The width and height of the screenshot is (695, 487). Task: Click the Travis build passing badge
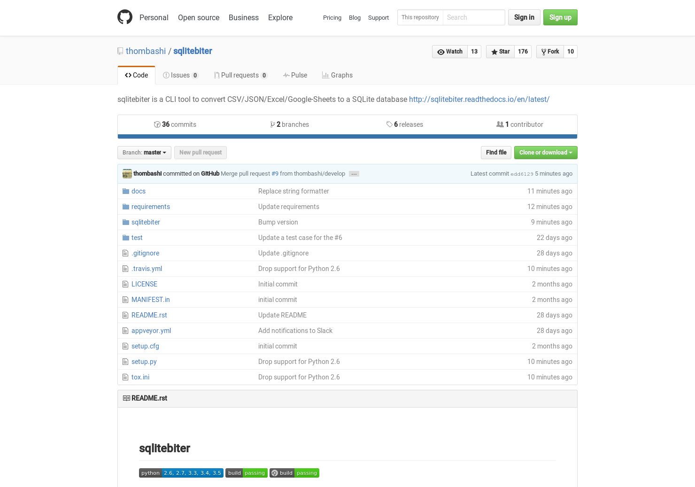point(247,473)
